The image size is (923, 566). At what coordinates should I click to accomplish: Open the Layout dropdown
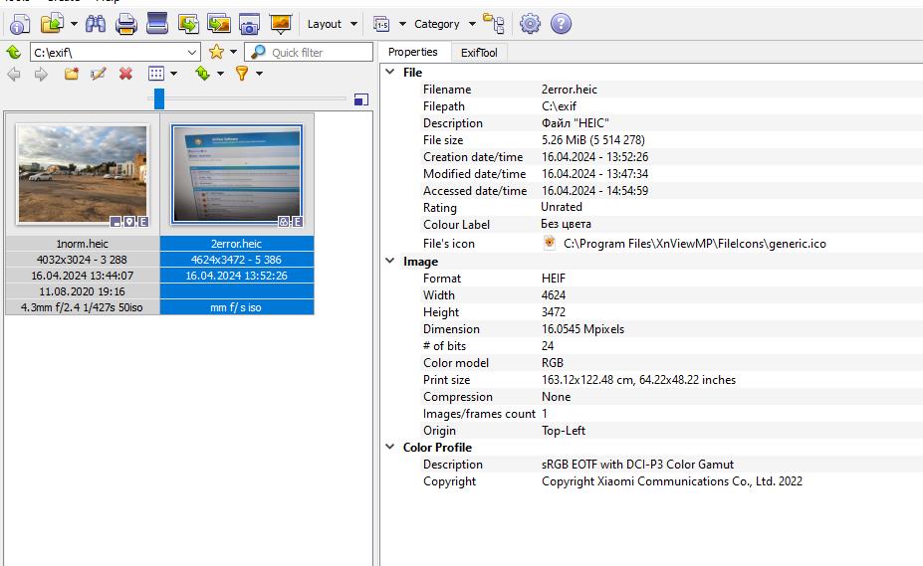click(332, 24)
